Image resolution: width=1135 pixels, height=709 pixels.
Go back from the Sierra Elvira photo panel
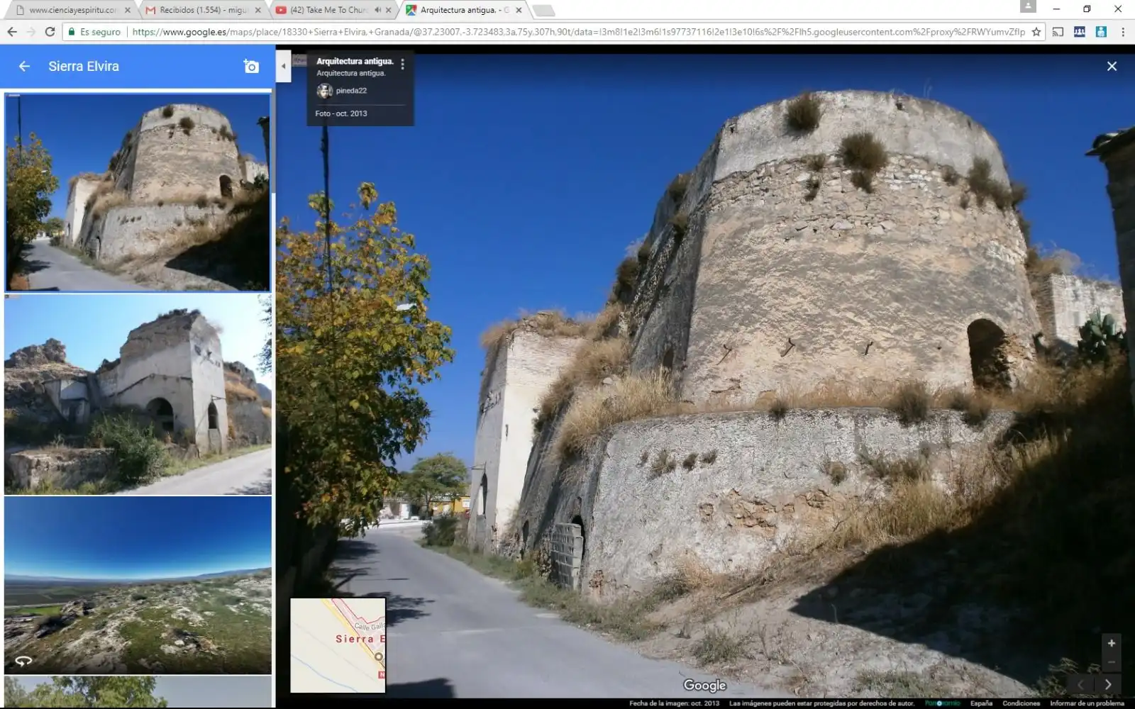point(24,66)
